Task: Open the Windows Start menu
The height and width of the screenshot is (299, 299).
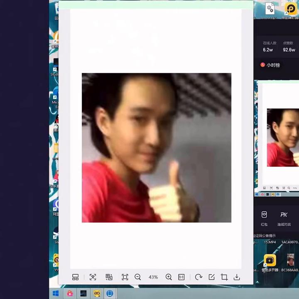Action: pos(56,293)
